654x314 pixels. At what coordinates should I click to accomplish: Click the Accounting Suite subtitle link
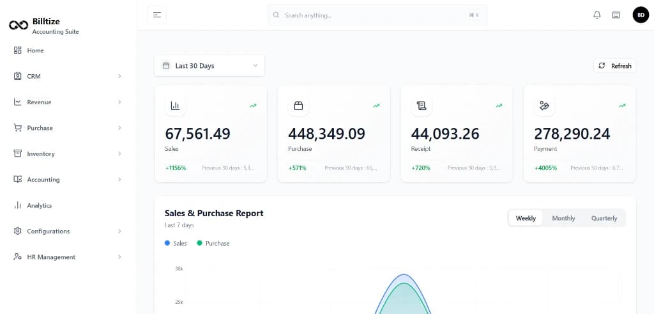56,32
